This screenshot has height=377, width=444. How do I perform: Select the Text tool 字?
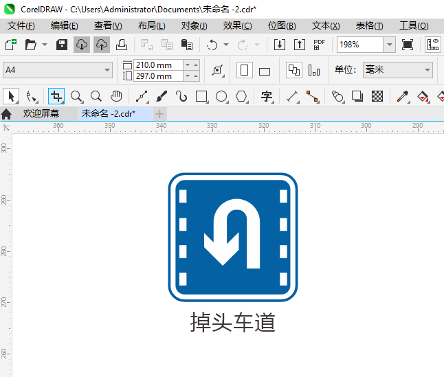(267, 96)
